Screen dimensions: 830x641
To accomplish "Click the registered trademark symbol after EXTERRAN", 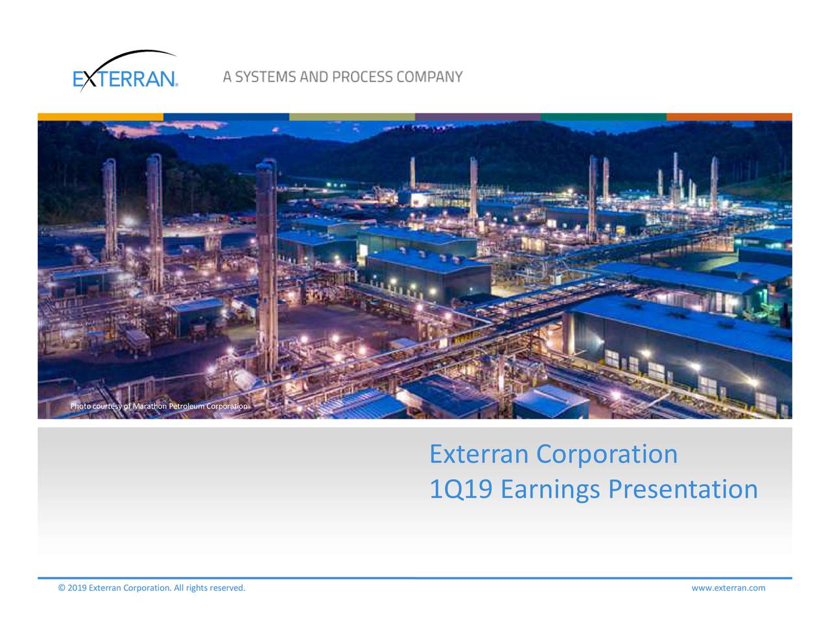I will click(176, 84).
